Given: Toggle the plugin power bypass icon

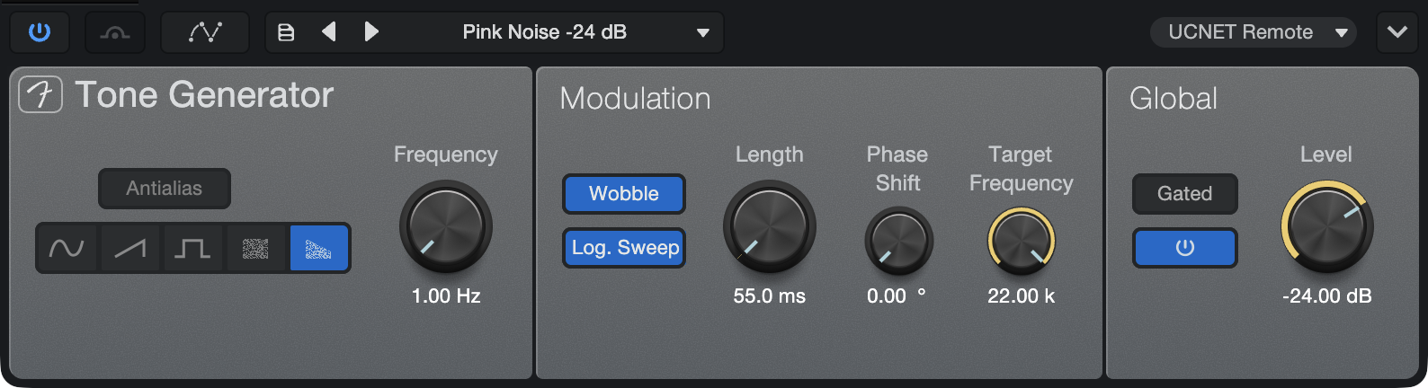Looking at the screenshot, I should coord(40,32).
